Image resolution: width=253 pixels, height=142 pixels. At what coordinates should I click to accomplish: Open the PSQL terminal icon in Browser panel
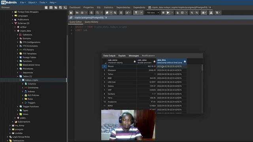65,7
